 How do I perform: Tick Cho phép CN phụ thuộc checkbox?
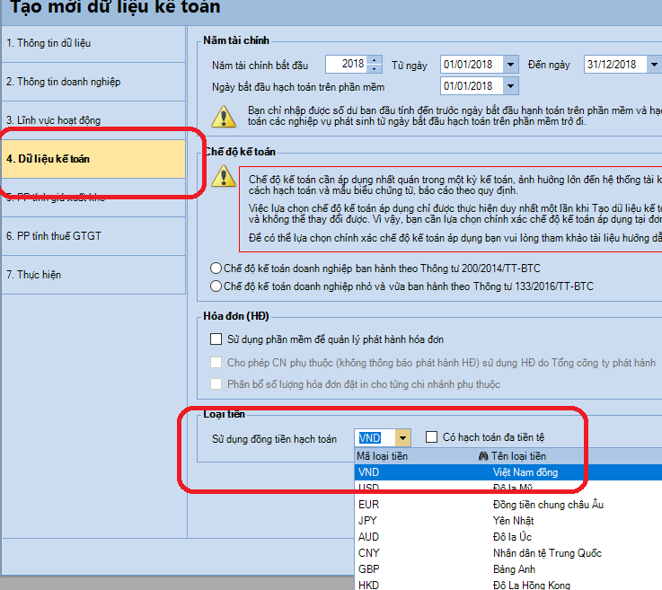click(x=216, y=363)
